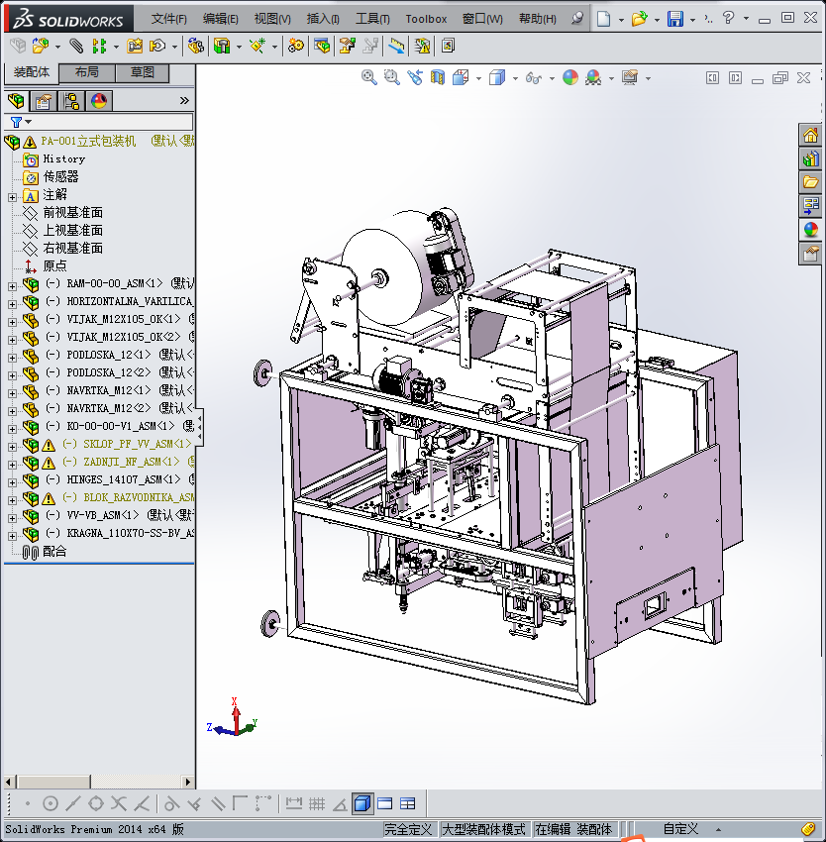Click 大型装配体模式 in status bar

click(482, 829)
